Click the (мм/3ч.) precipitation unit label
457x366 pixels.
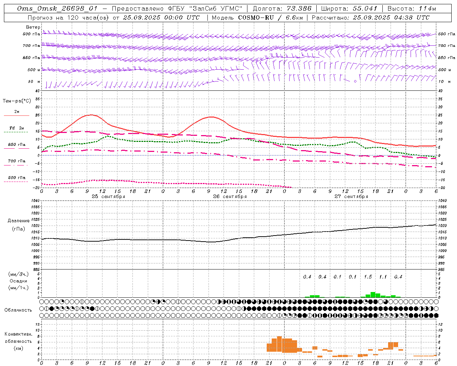point(19,274)
